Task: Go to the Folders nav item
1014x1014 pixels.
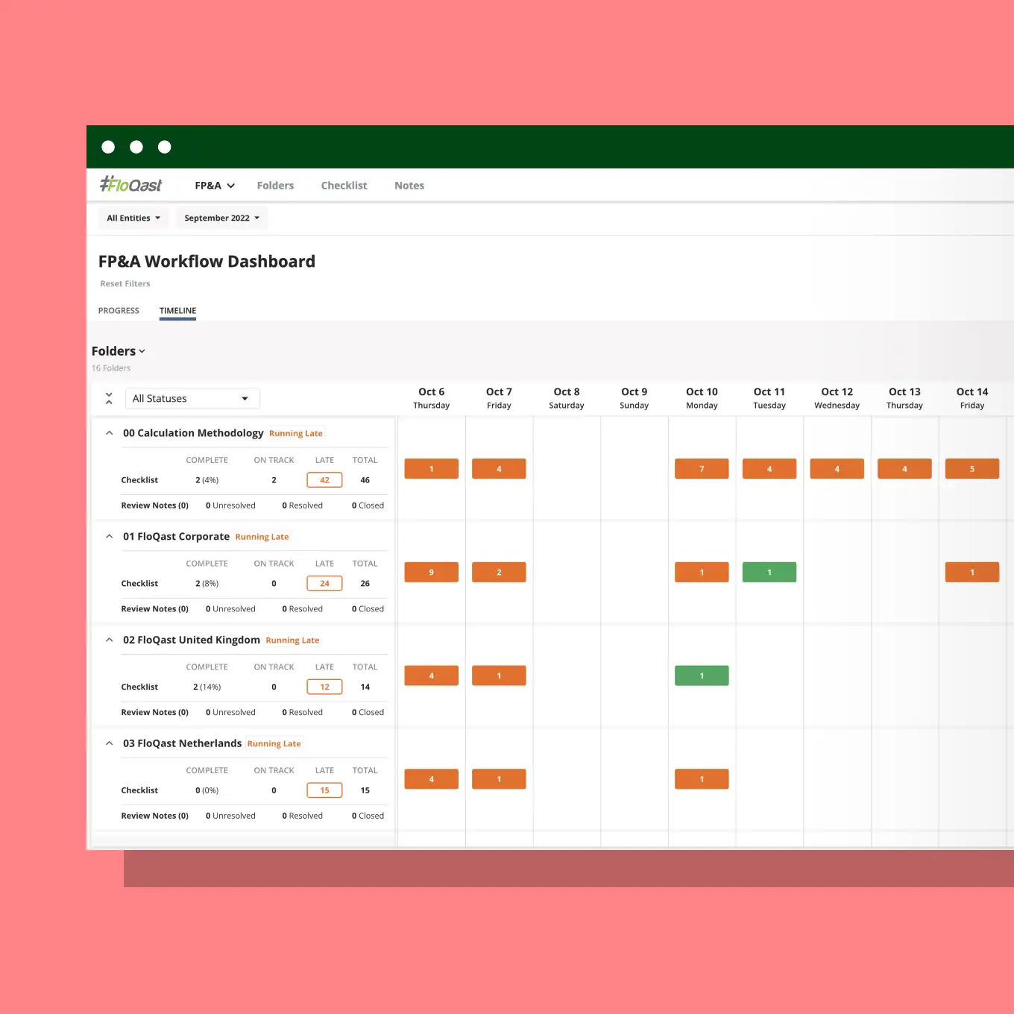Action: point(275,186)
